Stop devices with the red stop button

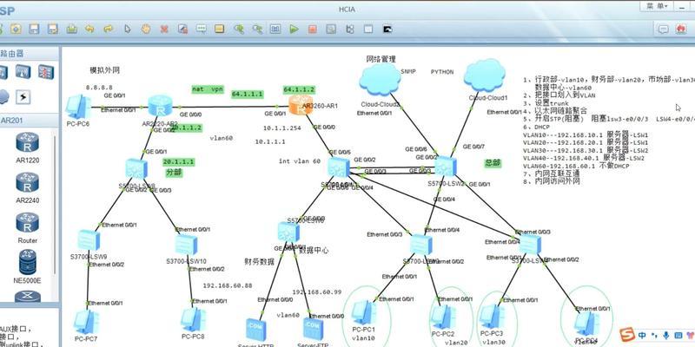point(313,29)
